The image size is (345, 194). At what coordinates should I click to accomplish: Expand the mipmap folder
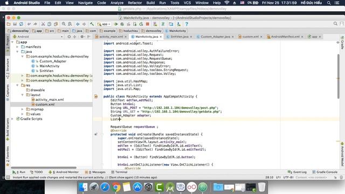22,109
